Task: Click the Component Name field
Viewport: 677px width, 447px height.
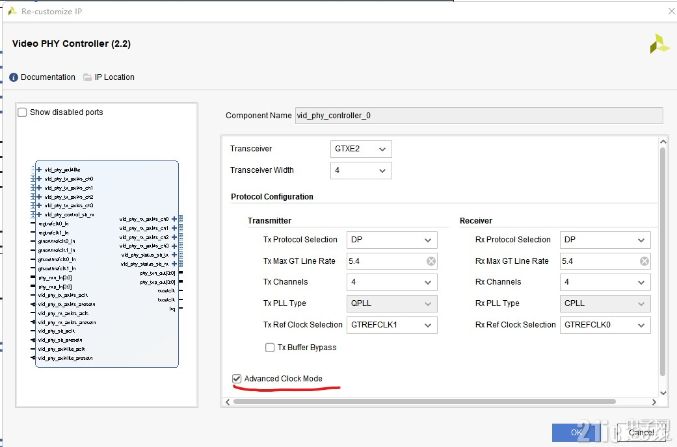Action: click(479, 116)
